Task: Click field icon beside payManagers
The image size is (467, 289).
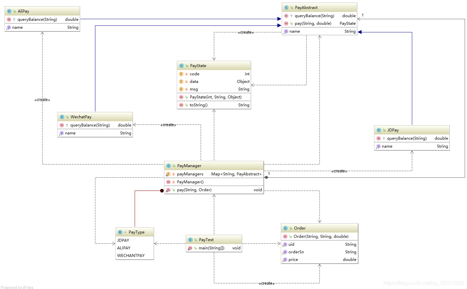Action: coord(168,174)
